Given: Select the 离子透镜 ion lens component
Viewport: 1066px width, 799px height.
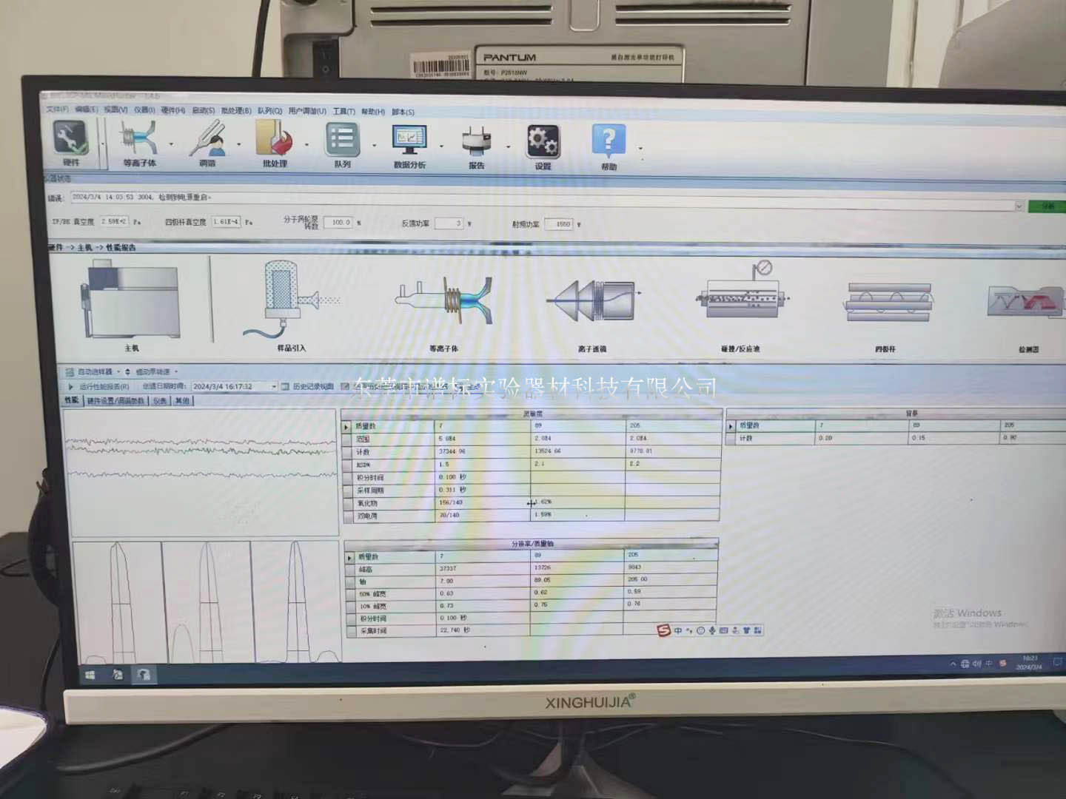Looking at the screenshot, I should (x=592, y=302).
